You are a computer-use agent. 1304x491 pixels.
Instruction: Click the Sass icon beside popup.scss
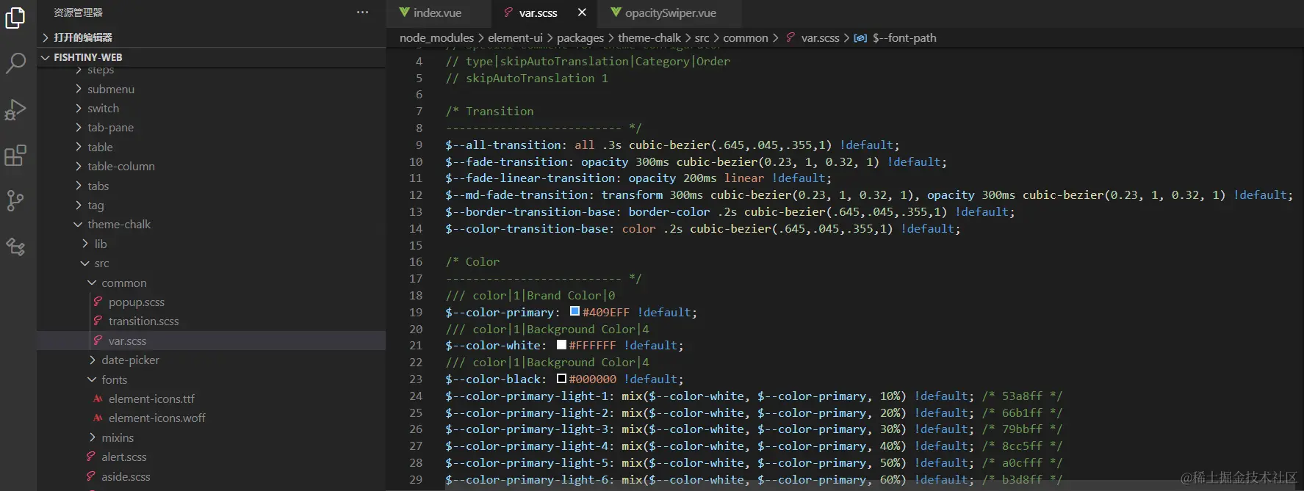[x=98, y=302]
